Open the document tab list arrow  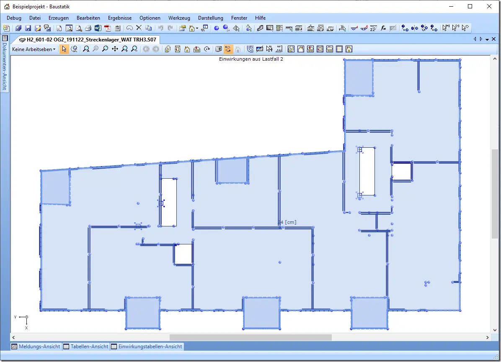click(x=487, y=39)
